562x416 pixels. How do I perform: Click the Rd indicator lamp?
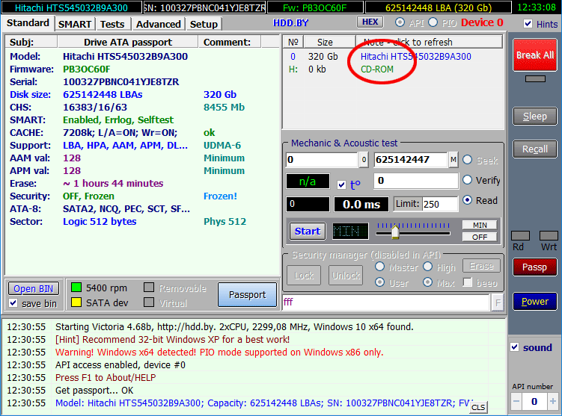tap(520, 235)
